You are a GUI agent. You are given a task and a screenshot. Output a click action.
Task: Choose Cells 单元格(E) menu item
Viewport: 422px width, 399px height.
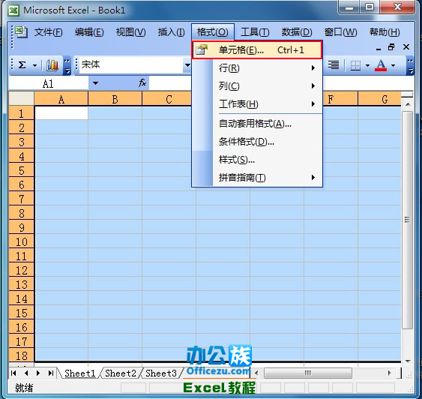point(257,49)
